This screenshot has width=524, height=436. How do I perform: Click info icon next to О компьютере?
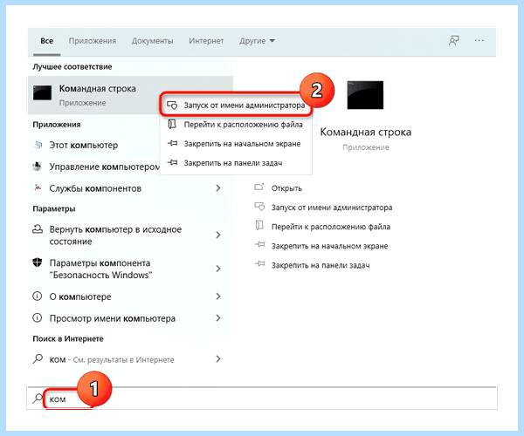(x=37, y=296)
